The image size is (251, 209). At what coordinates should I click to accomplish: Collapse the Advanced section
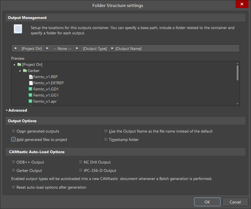tap(7, 110)
